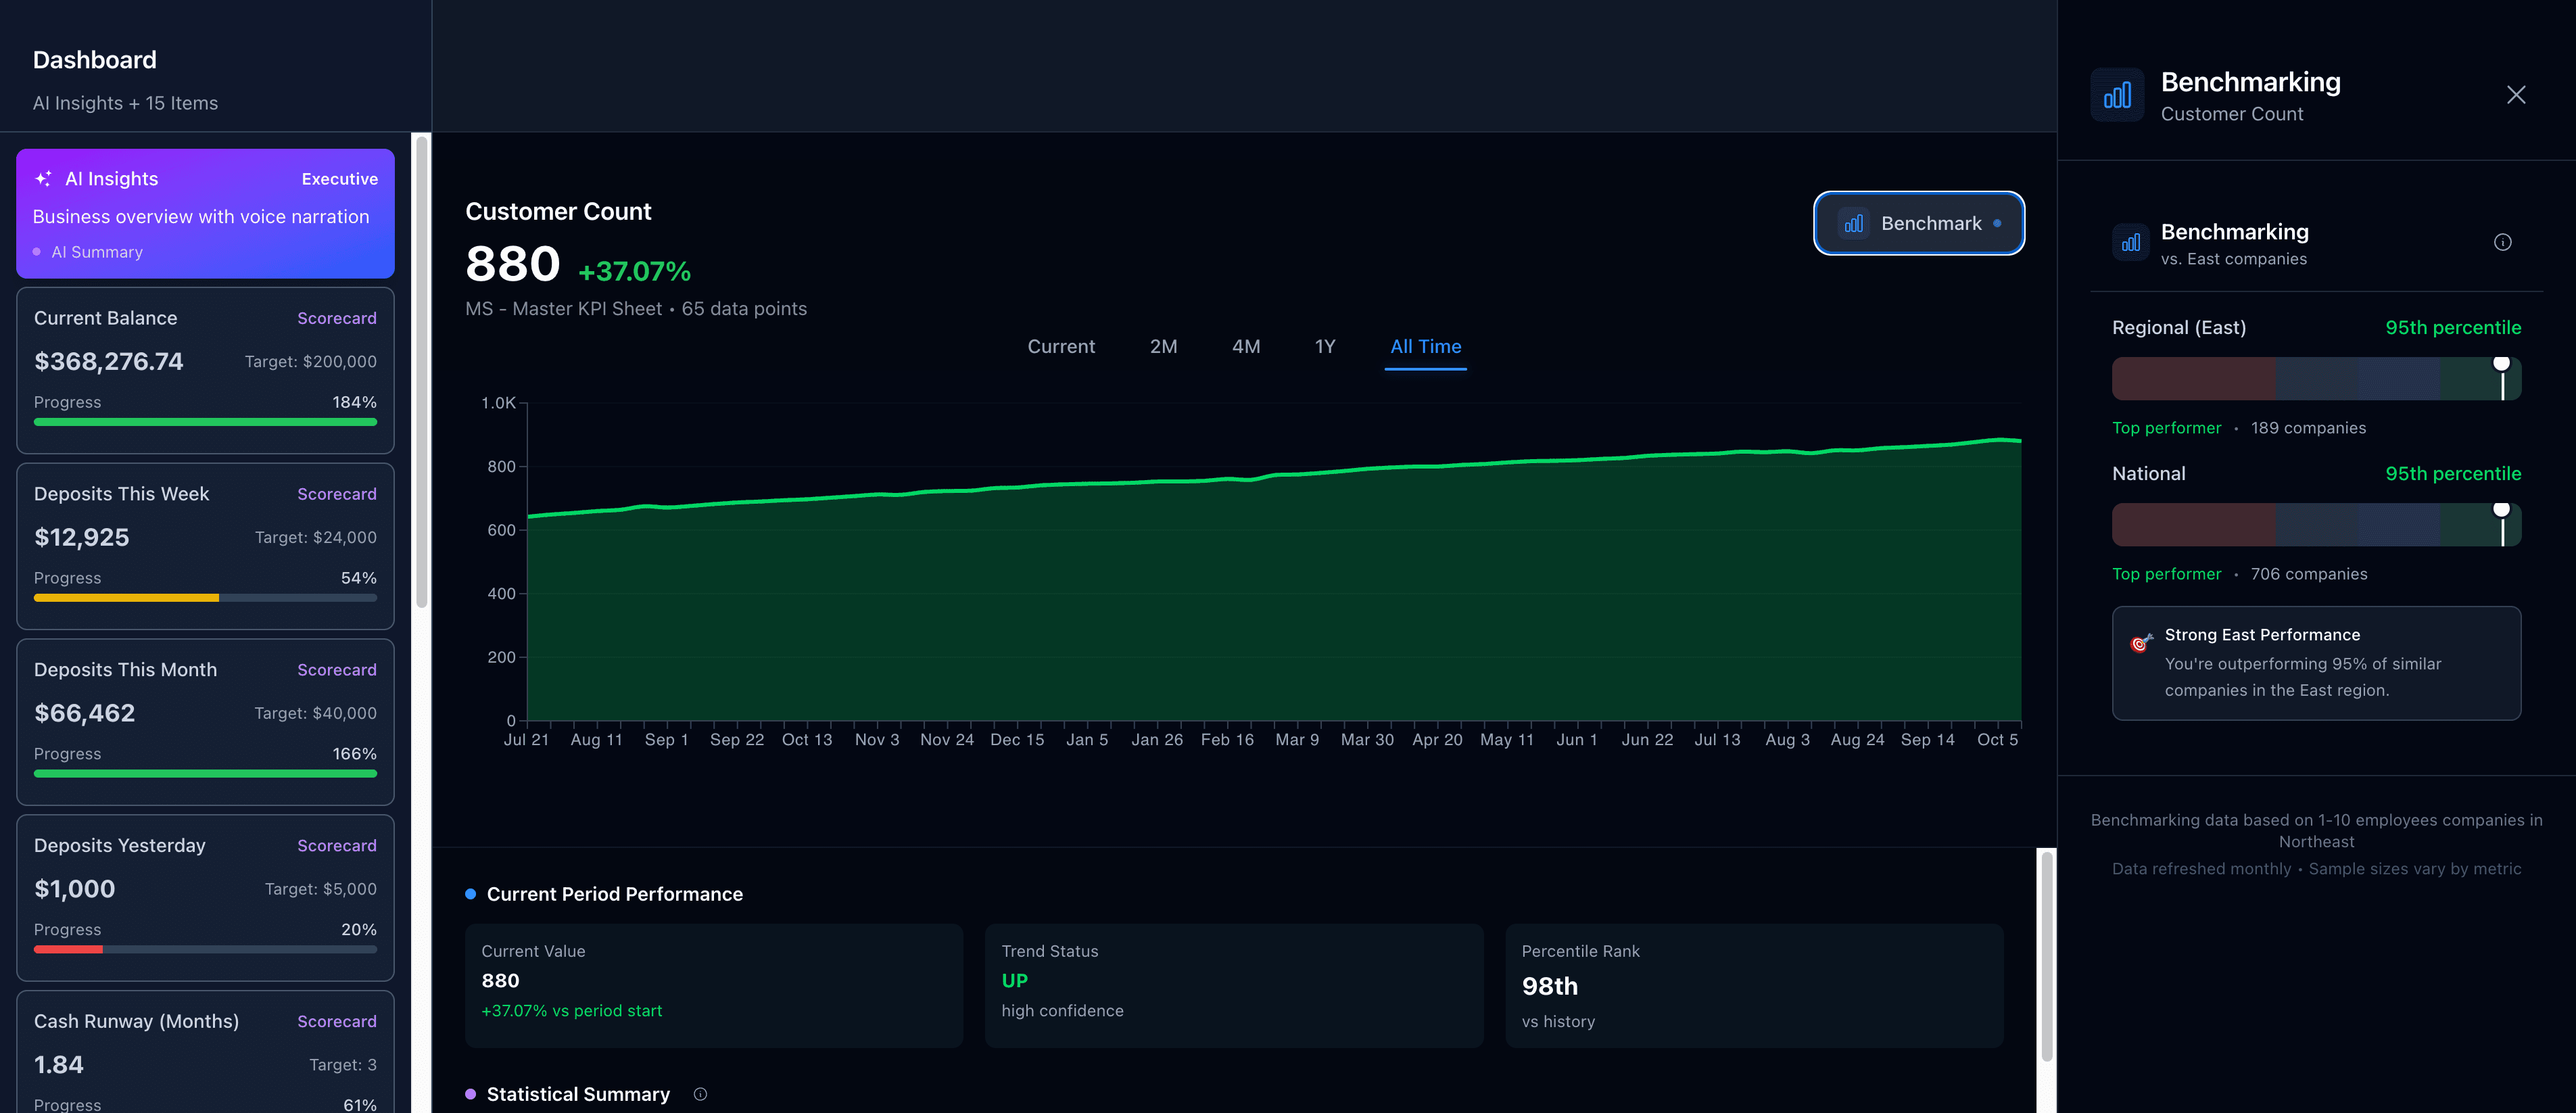This screenshot has width=2576, height=1113.
Task: Click the bar-chart icon in the Benchmarking panel header
Action: [2117, 94]
